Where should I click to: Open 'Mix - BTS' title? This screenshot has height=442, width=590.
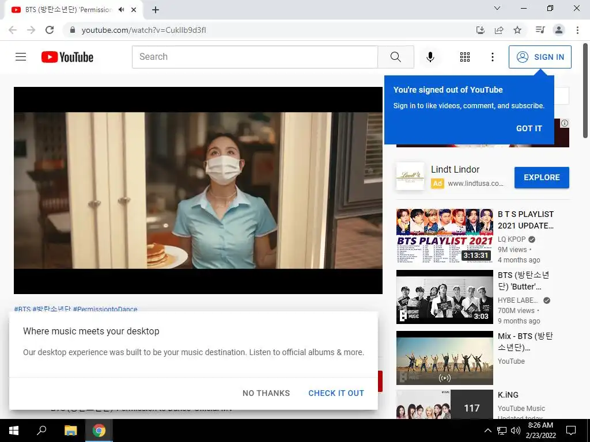pyautogui.click(x=525, y=342)
